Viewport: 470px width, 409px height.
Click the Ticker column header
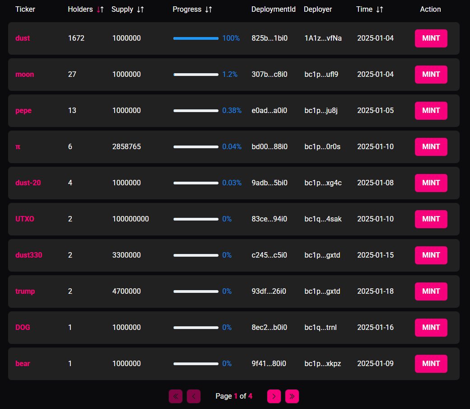coord(25,9)
